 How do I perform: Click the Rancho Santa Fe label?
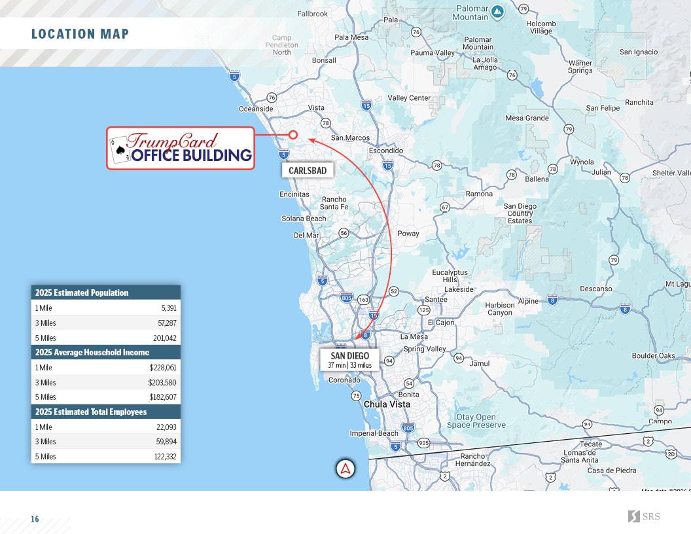point(334,203)
